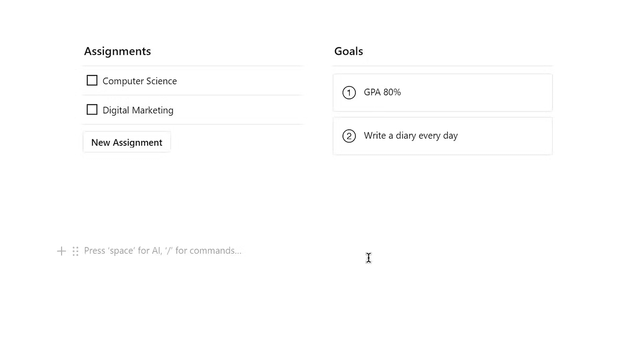640x360 pixels.
Task: Click the Write a diary every day text
Action: 411,136
